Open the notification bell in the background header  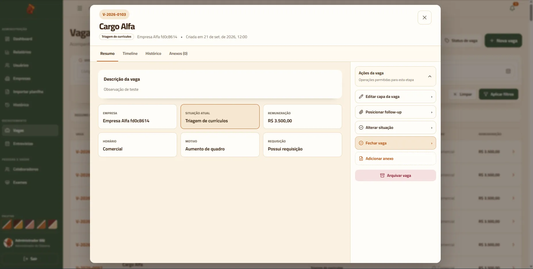tap(512, 8)
